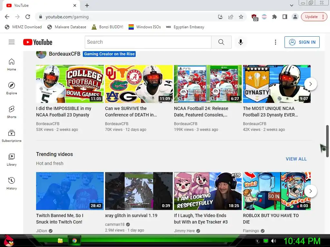The width and height of the screenshot is (330, 247).
Task: Click VIEW ALL for Trending videos
Action: point(296,159)
